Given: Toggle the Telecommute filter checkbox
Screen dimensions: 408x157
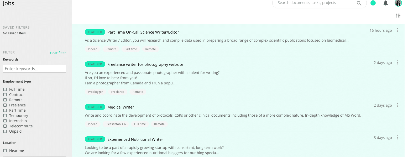Looking at the screenshot, I should click(x=4, y=126).
